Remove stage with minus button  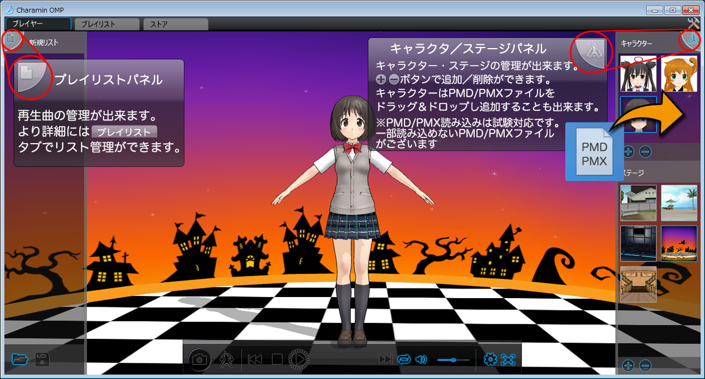pos(646,365)
